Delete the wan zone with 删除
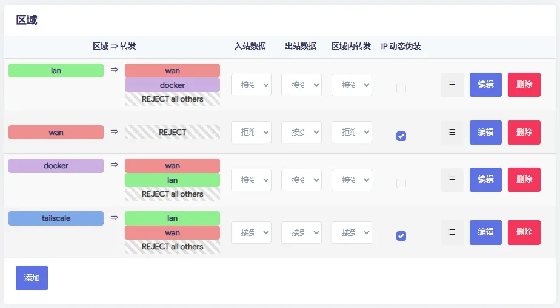Viewport: 560px width, 308px height. (x=524, y=133)
